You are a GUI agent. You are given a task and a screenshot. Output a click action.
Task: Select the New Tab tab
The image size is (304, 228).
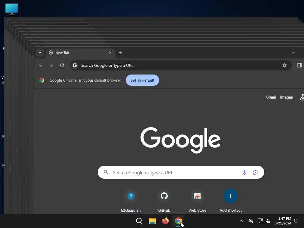tap(80, 53)
